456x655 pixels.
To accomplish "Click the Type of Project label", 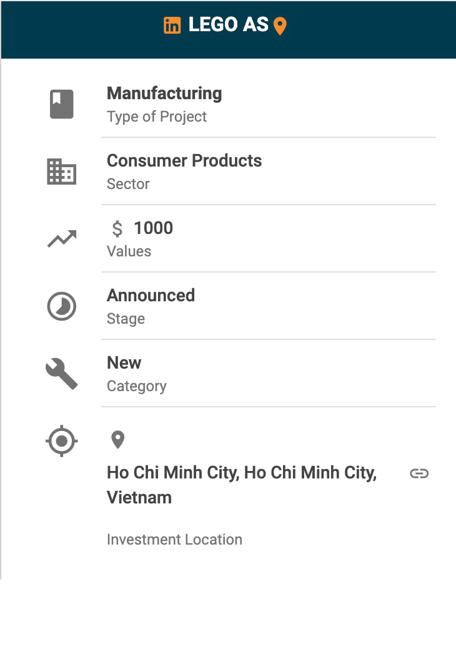I will (x=157, y=117).
